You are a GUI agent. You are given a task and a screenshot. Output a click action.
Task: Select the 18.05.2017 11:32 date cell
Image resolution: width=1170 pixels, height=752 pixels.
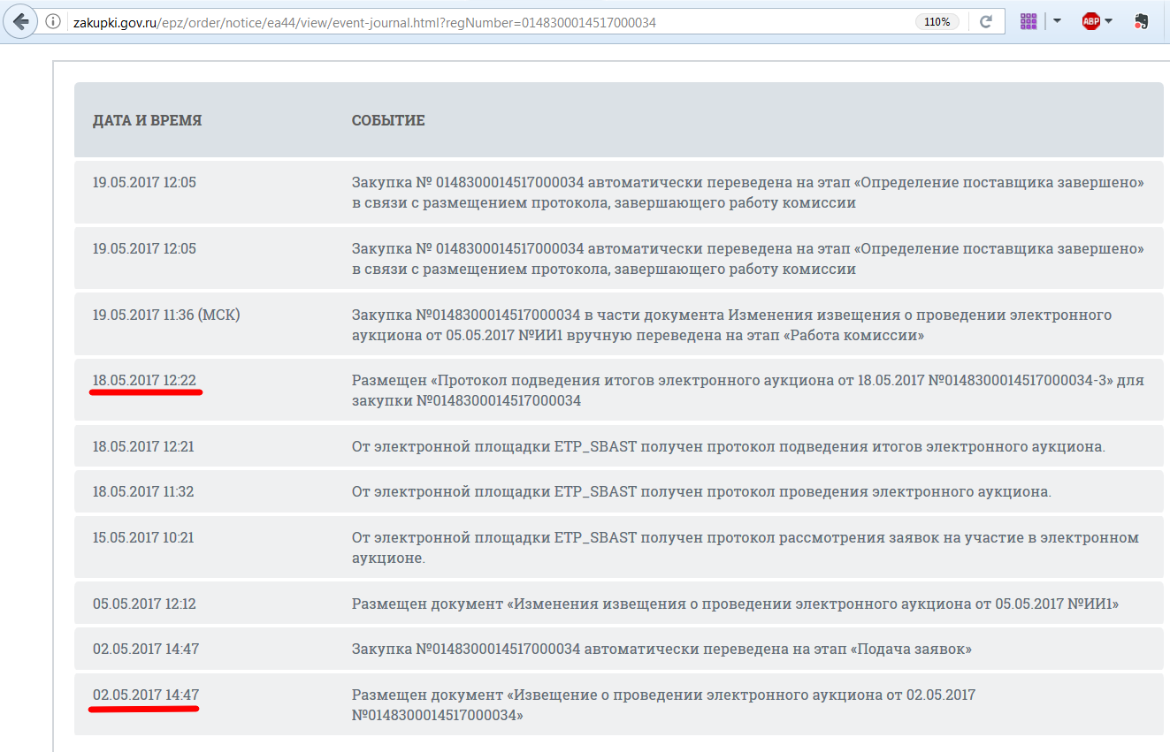(x=143, y=491)
